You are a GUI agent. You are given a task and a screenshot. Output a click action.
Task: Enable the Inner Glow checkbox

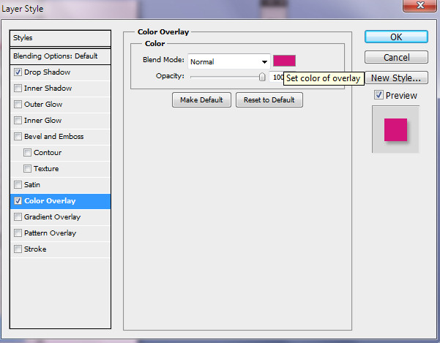(x=18, y=121)
